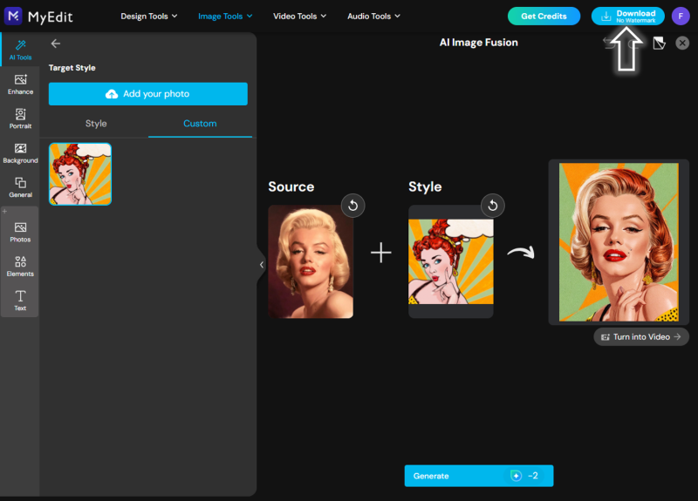Open the General tools
This screenshot has height=501, width=698.
[x=20, y=187]
